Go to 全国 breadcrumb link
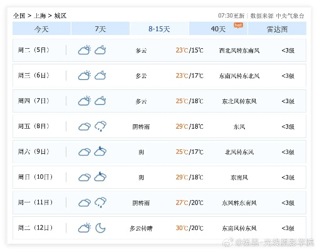 pyautogui.click(x=19, y=16)
